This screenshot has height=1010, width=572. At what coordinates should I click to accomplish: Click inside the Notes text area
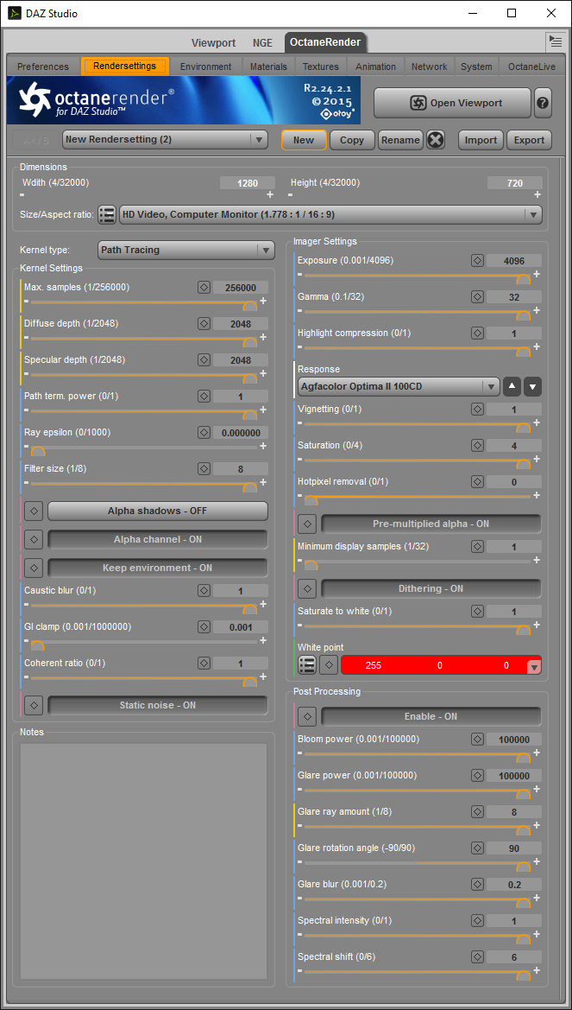pyautogui.click(x=143, y=861)
